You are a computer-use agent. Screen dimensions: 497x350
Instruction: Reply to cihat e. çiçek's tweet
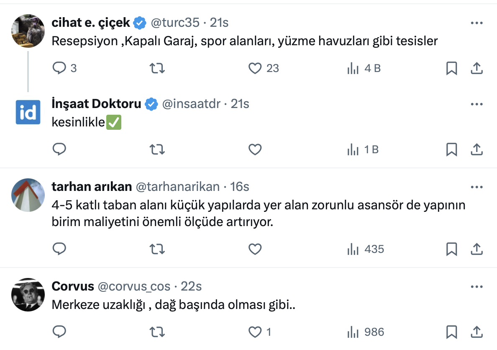pyautogui.click(x=59, y=68)
